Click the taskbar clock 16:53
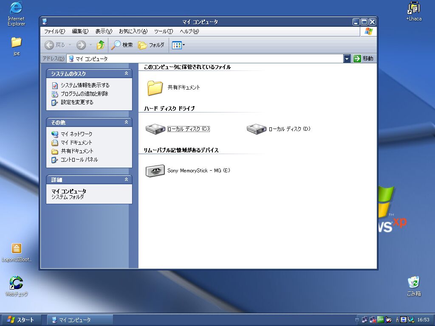The width and height of the screenshot is (435, 326). (x=424, y=320)
